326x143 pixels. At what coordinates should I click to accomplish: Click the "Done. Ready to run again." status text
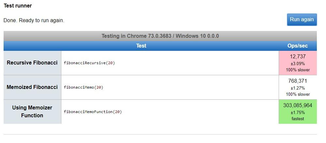tap(34, 20)
